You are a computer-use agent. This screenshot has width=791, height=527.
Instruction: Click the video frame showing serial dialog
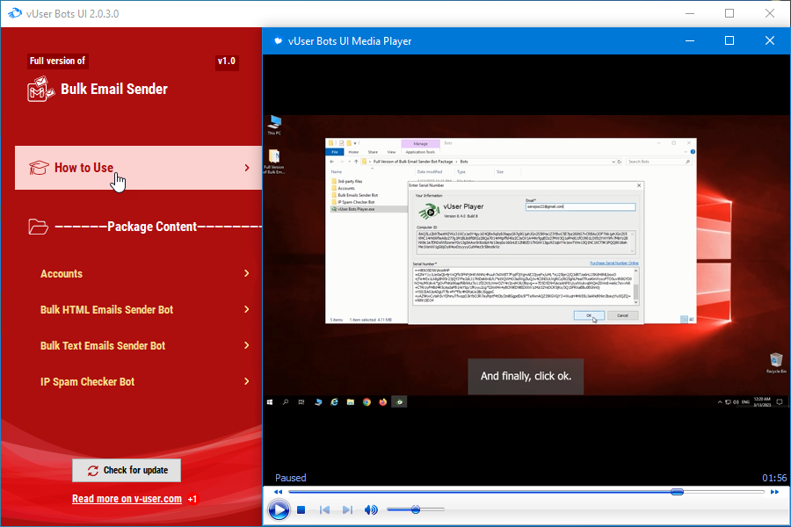click(x=526, y=262)
